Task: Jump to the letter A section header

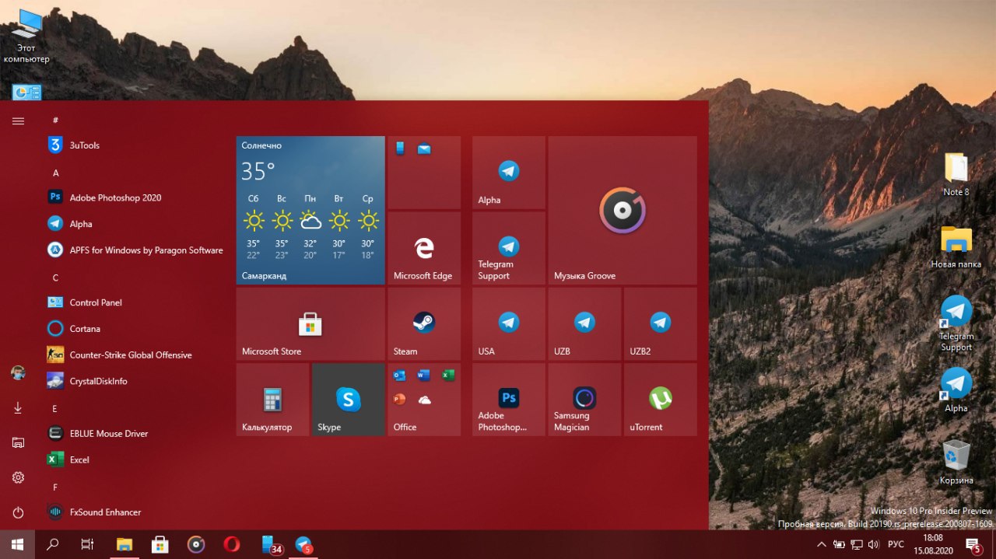Action: (55, 173)
